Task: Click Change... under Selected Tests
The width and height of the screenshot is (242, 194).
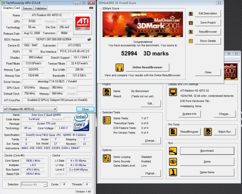Action: 151,141
